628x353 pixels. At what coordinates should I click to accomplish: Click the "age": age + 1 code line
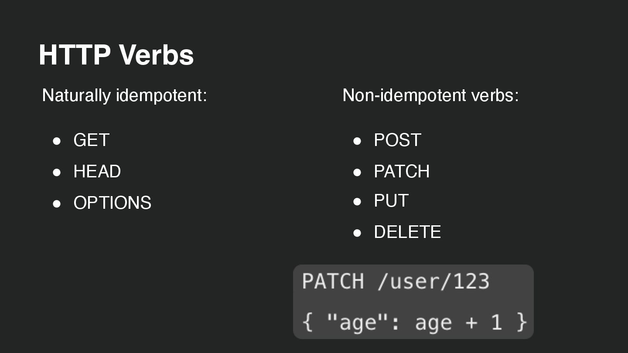point(414,323)
